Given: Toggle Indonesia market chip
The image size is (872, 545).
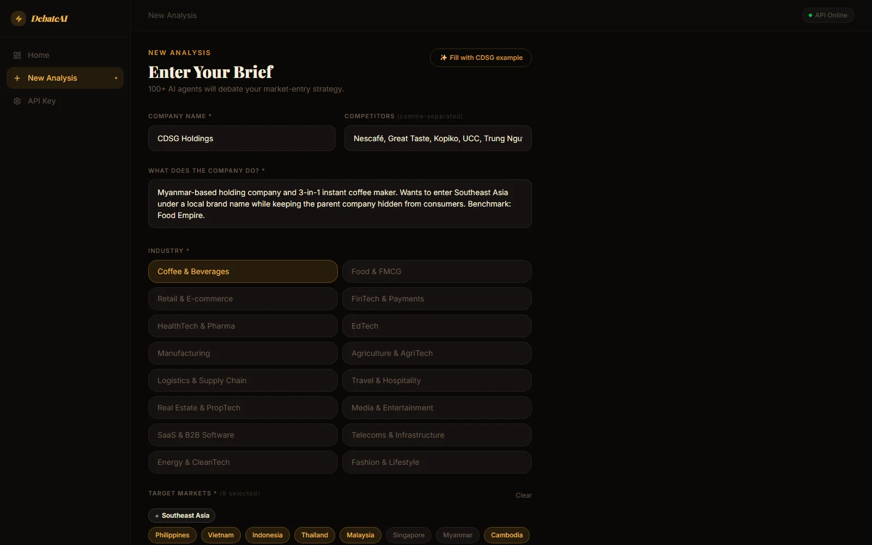Looking at the screenshot, I should (x=268, y=535).
